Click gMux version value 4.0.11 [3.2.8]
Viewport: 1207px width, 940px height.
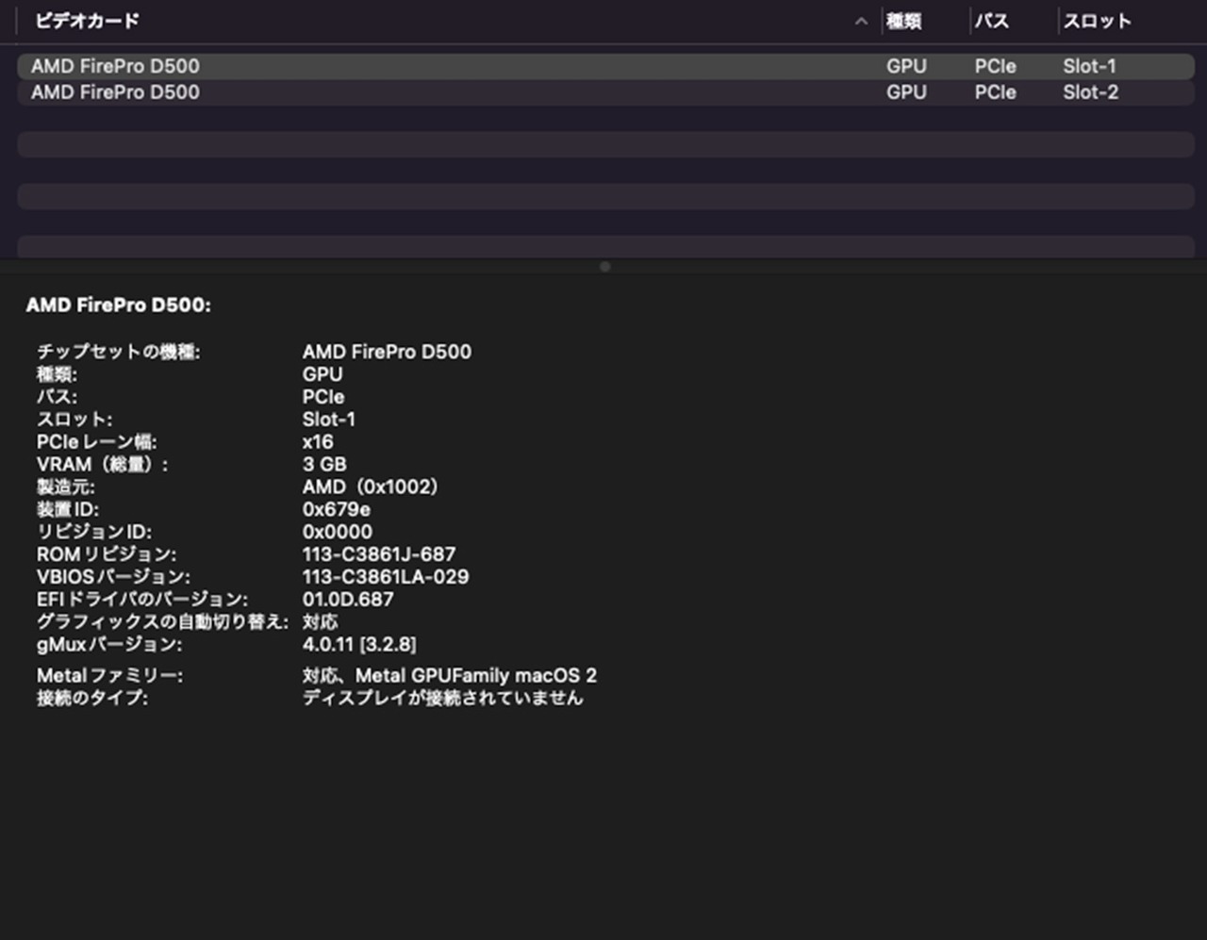click(x=359, y=645)
